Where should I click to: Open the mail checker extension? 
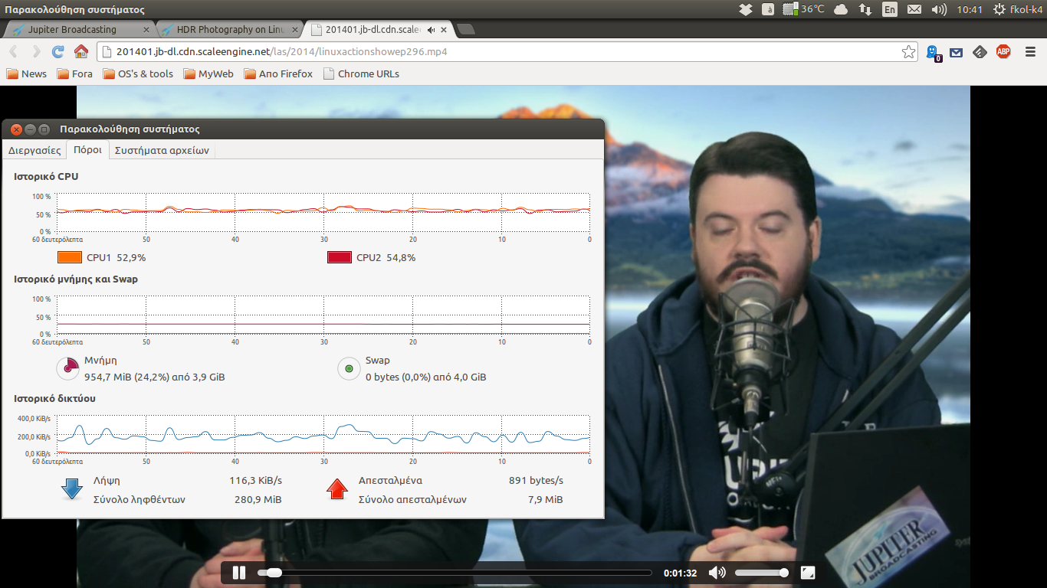tap(956, 52)
